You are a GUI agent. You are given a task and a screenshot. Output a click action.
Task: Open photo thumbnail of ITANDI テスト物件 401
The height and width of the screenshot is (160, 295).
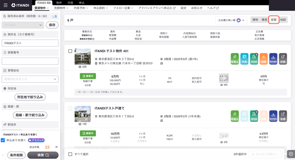[83, 57]
